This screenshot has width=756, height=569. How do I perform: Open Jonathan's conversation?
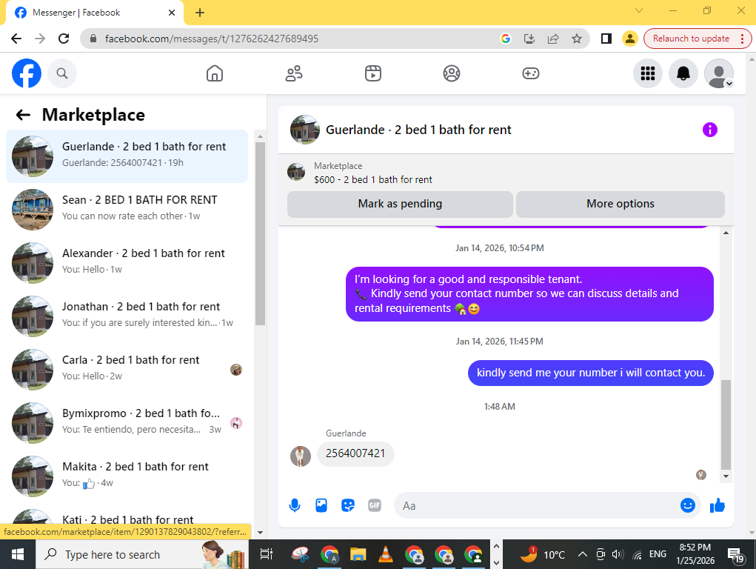pyautogui.click(x=127, y=316)
